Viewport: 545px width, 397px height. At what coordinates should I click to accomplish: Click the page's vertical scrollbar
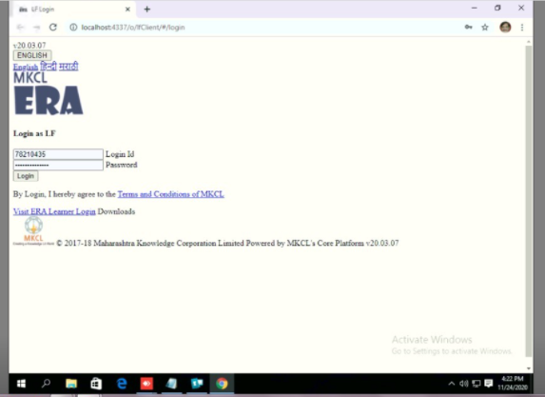coord(529,201)
